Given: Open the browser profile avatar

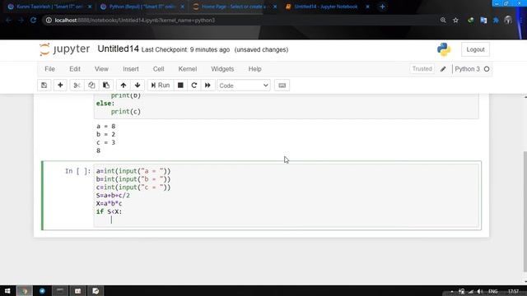Looking at the screenshot, I should click(x=508, y=20).
